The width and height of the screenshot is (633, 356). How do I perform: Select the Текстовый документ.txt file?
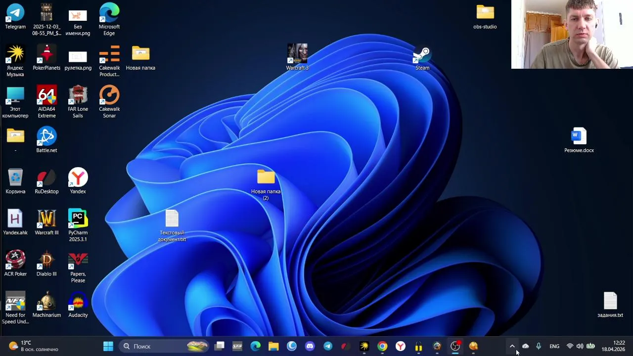[x=172, y=226]
